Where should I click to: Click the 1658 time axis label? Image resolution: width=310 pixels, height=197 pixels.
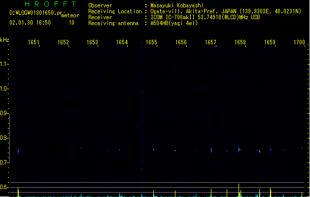click(x=240, y=42)
